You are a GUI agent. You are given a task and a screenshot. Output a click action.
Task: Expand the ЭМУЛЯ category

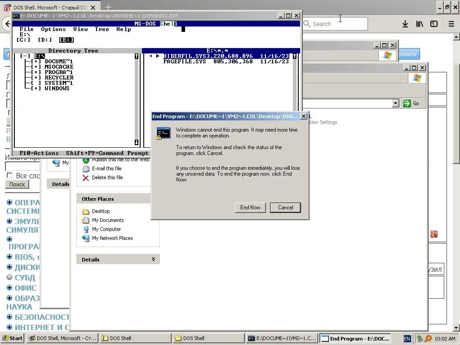[9, 221]
